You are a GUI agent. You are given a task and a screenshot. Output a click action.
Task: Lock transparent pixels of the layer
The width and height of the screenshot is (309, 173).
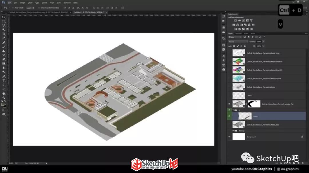pos(234,46)
